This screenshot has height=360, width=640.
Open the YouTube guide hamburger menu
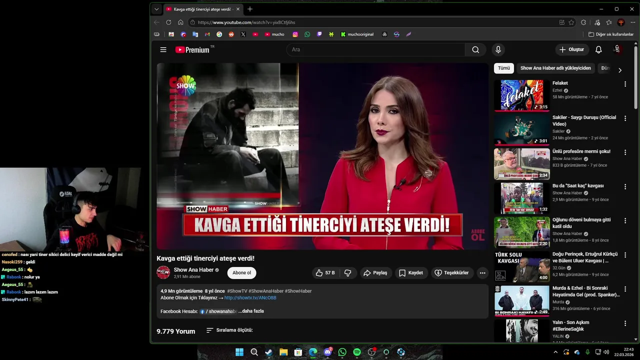coord(163,49)
